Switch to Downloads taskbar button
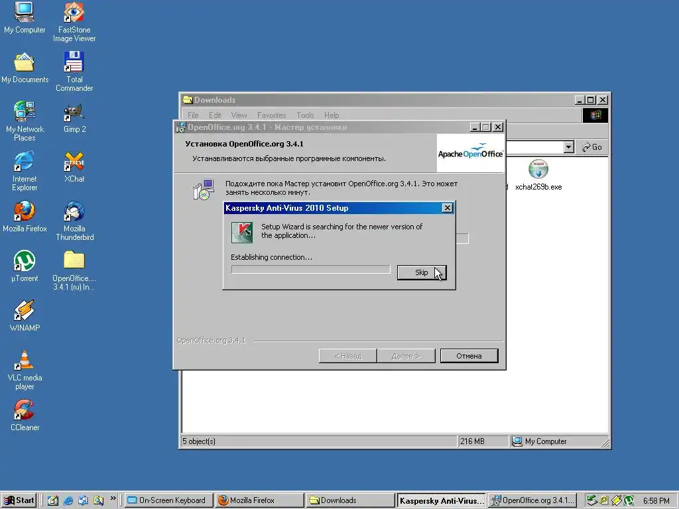 (350, 500)
